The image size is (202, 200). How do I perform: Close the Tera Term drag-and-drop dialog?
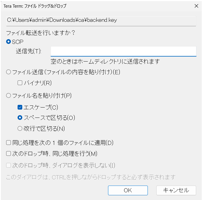coord(196,6)
